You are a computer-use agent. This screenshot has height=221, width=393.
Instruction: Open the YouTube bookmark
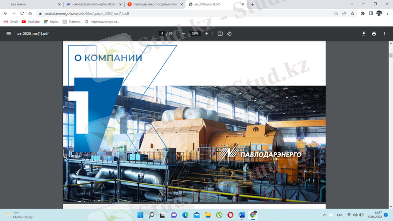click(30, 22)
